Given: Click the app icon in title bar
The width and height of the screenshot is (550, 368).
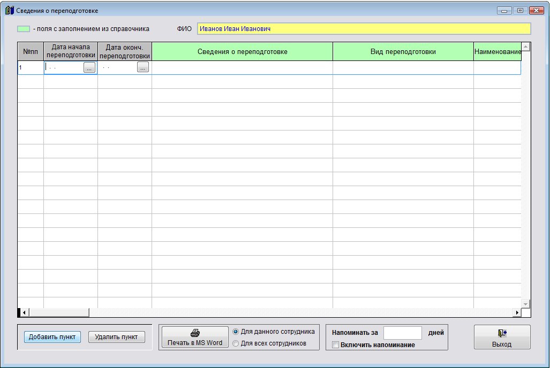Looking at the screenshot, I should (9, 10).
